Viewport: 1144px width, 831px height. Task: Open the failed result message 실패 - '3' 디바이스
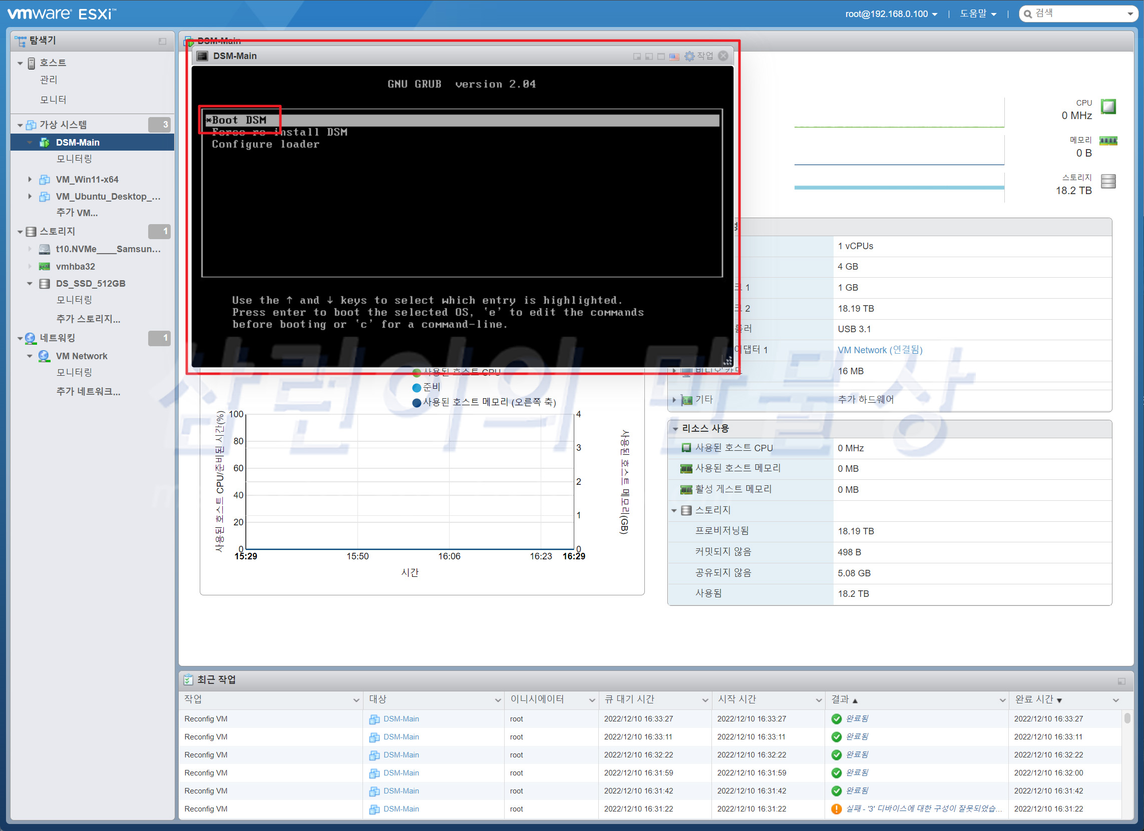click(x=924, y=809)
